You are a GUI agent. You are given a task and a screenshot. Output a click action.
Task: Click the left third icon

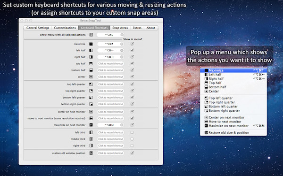pos(91,132)
